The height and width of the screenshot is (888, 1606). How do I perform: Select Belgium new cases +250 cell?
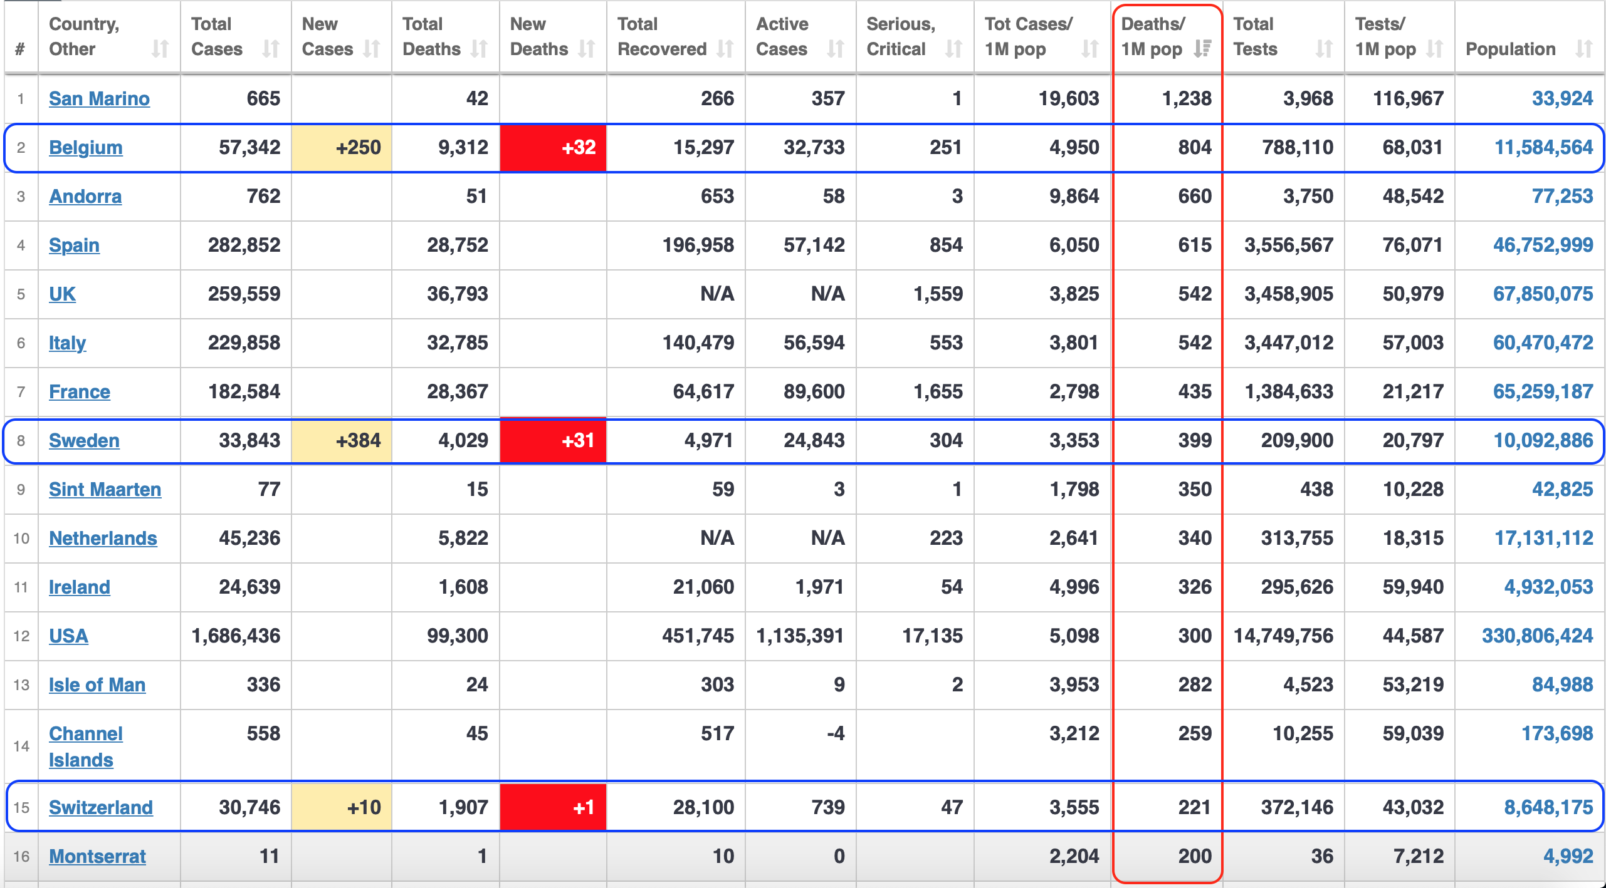point(342,147)
